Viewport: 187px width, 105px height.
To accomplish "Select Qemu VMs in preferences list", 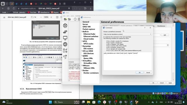I will tap(88, 58).
